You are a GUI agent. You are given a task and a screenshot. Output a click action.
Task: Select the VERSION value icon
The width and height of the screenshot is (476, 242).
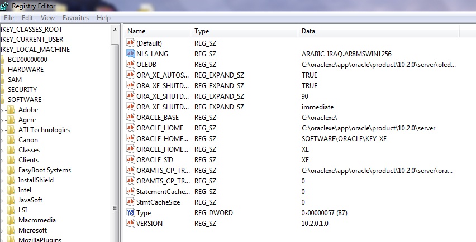click(x=131, y=224)
